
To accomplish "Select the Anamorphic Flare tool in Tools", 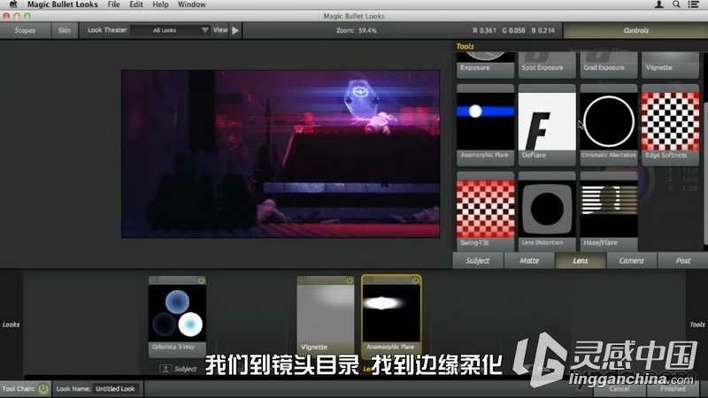I will pyautogui.click(x=485, y=125).
